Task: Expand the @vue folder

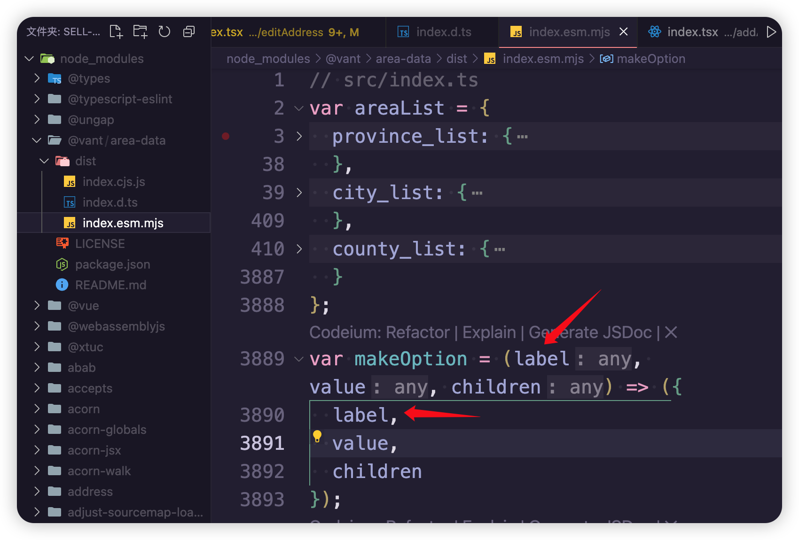Action: pos(37,306)
